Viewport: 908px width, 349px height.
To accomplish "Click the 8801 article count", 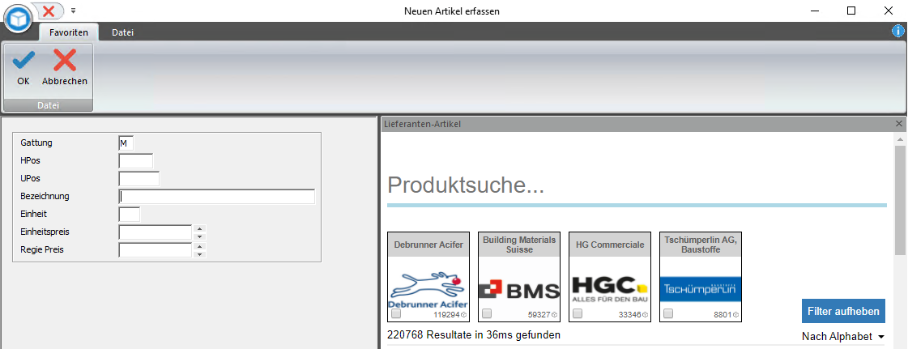I will tap(723, 315).
